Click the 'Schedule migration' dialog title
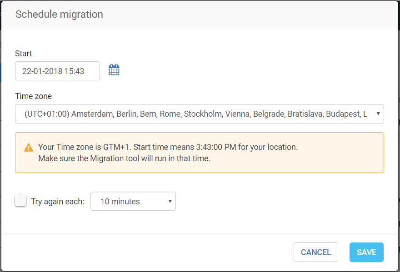 coord(59,15)
